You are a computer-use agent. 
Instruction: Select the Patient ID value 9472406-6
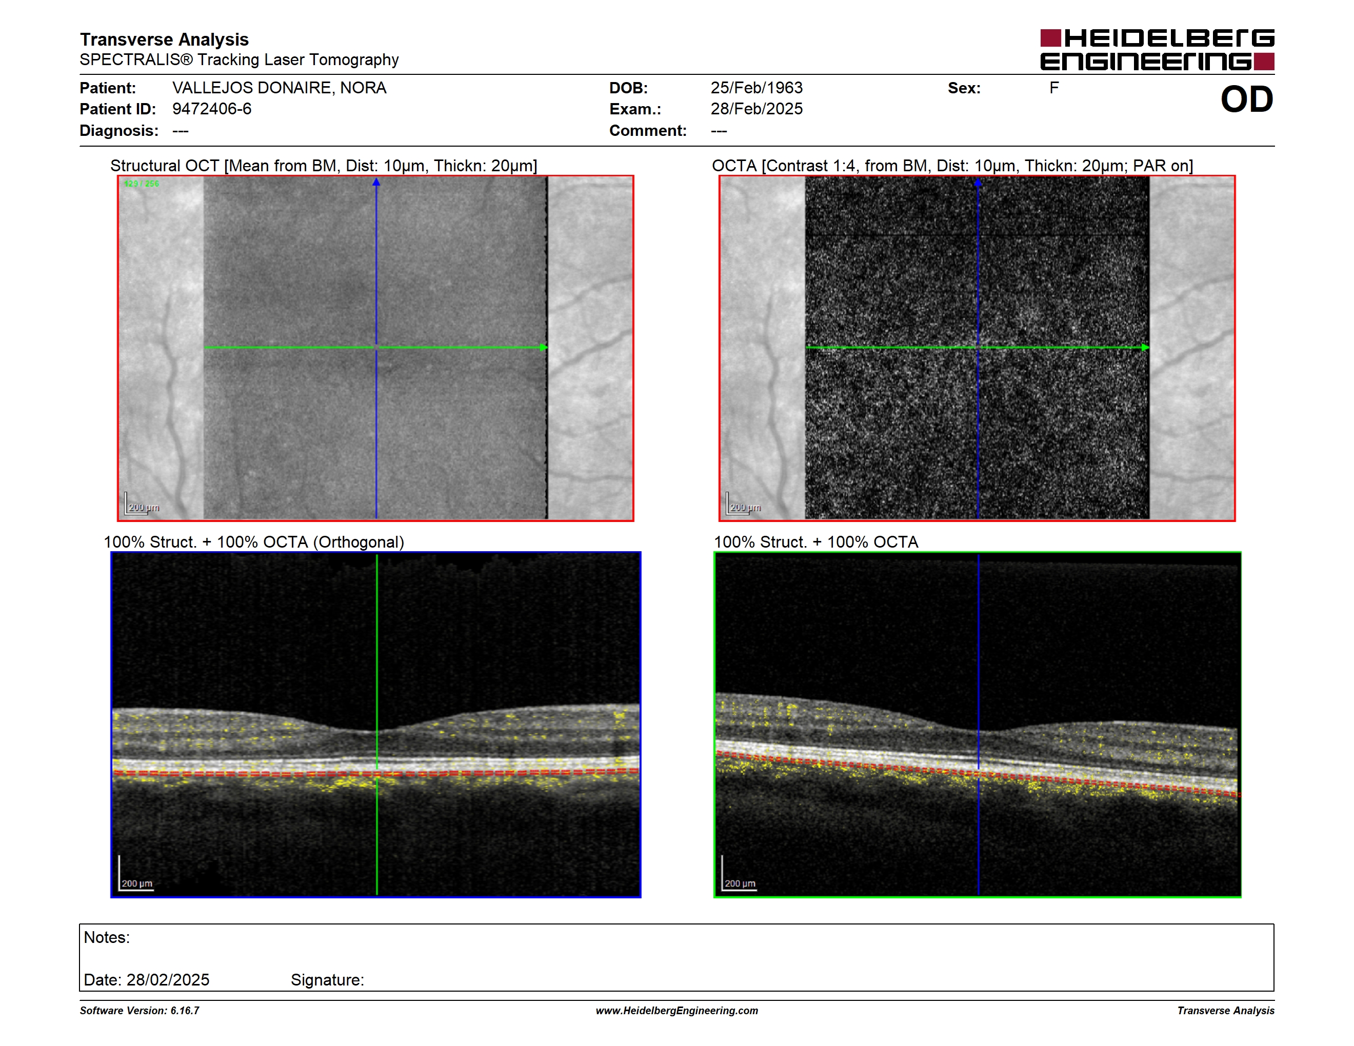[212, 109]
